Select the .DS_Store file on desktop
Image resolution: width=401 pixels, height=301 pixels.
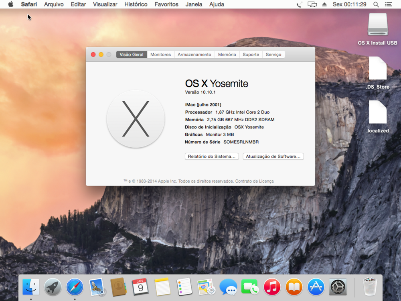(x=378, y=68)
